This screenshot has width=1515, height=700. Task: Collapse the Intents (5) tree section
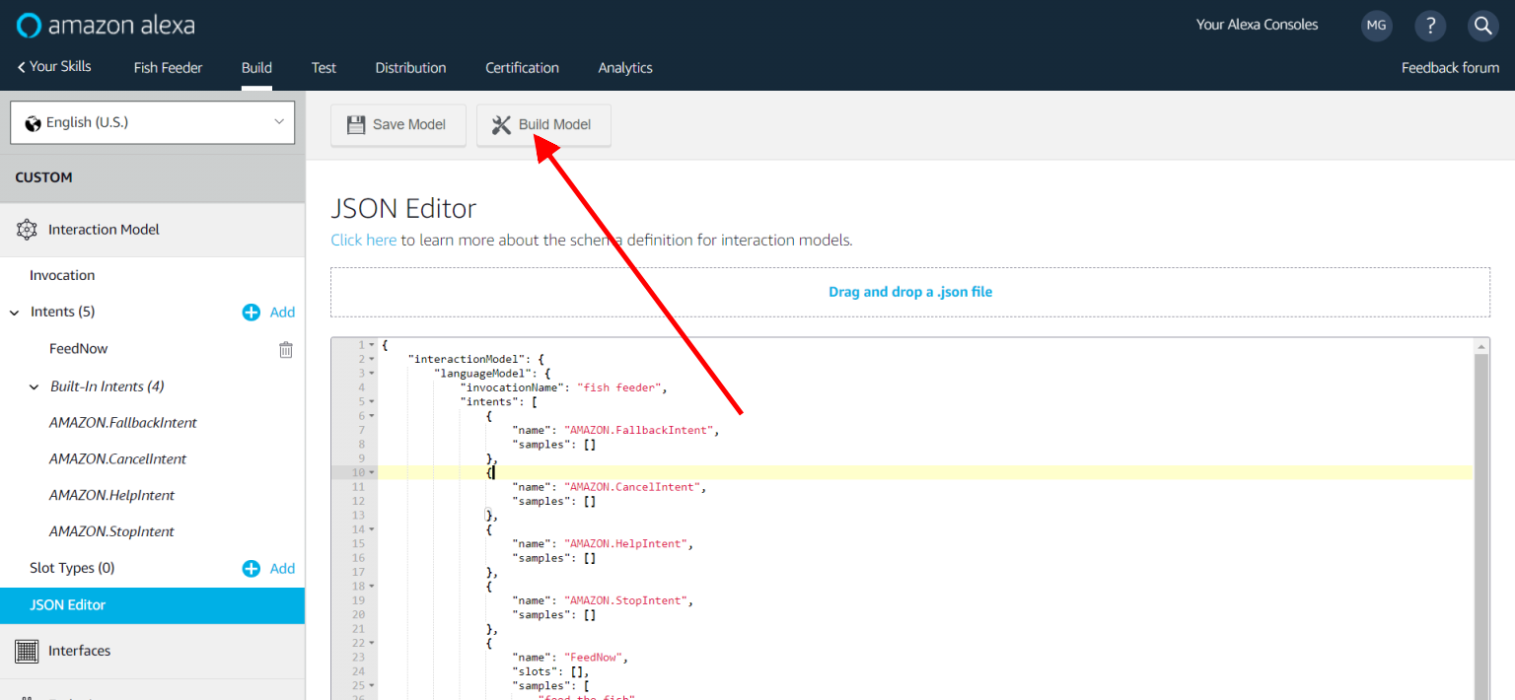coord(14,313)
